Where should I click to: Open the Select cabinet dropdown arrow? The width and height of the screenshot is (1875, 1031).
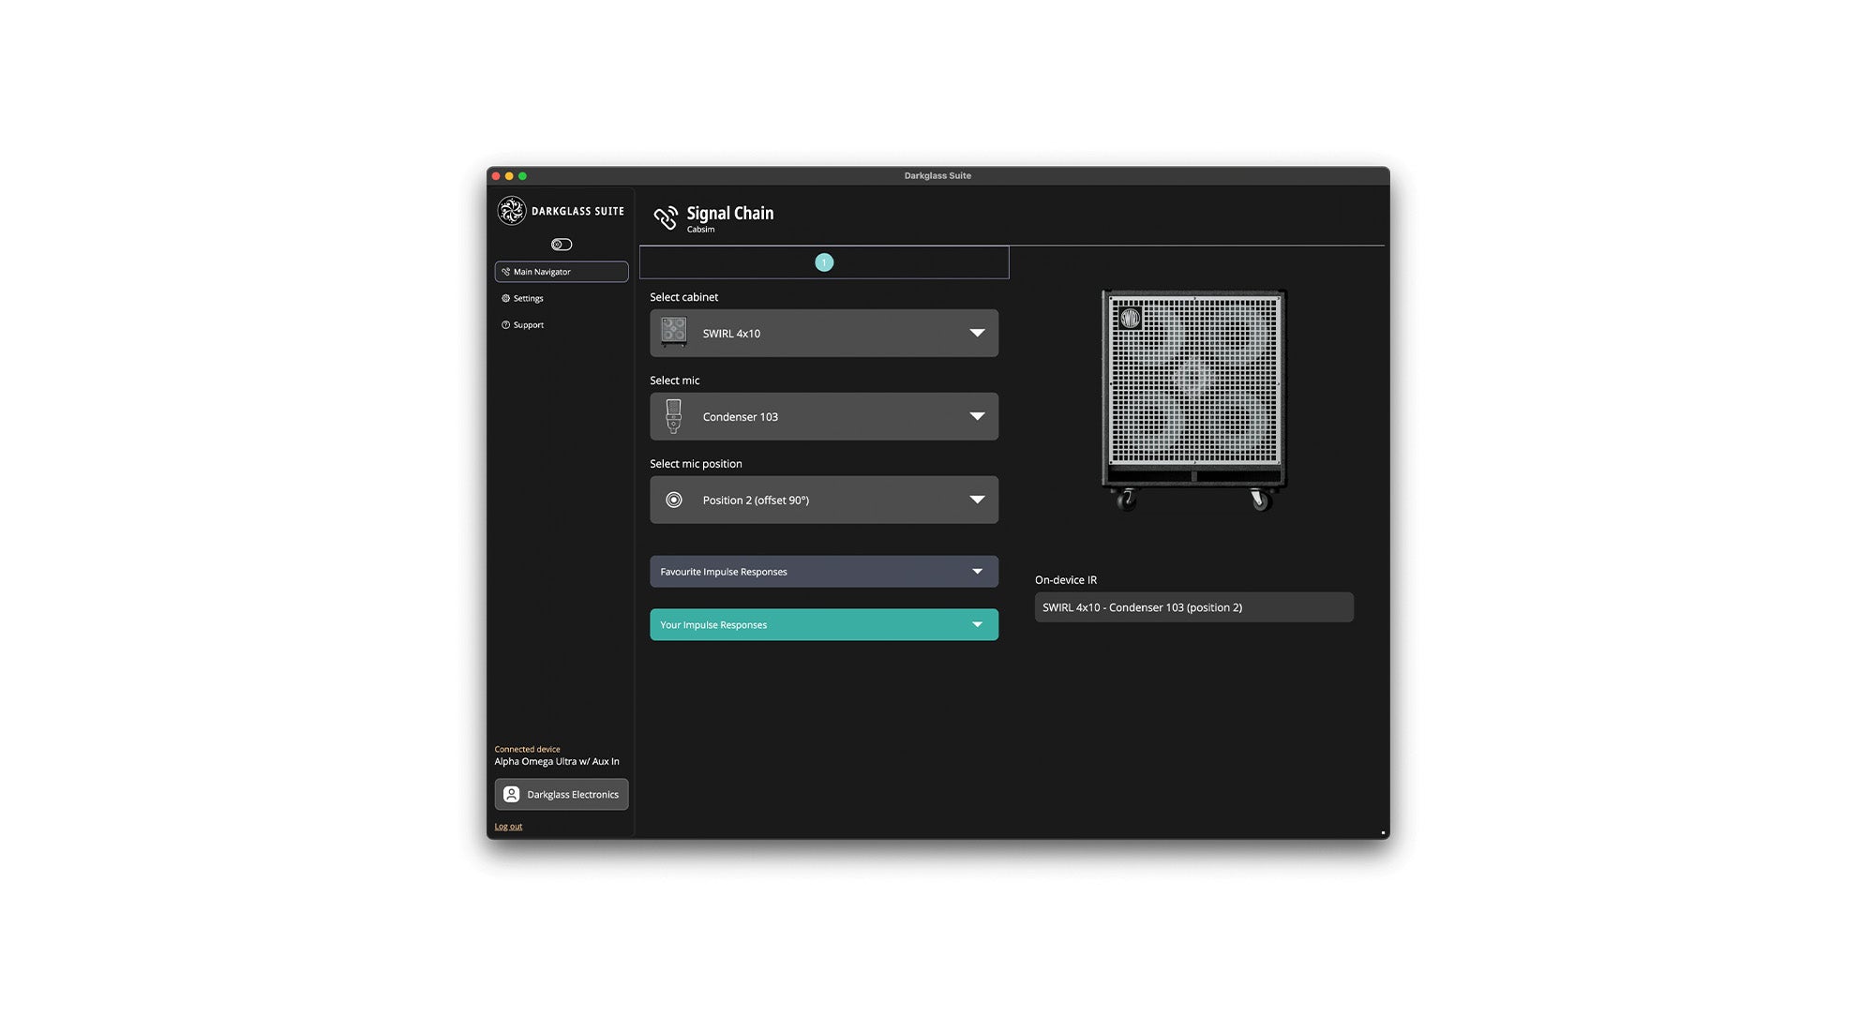[x=977, y=333]
